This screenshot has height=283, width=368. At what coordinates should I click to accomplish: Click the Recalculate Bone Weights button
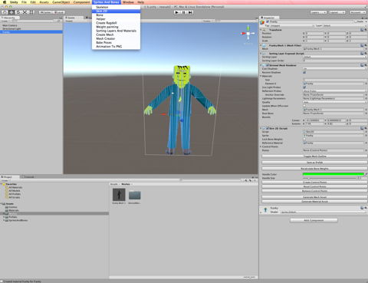click(314, 169)
